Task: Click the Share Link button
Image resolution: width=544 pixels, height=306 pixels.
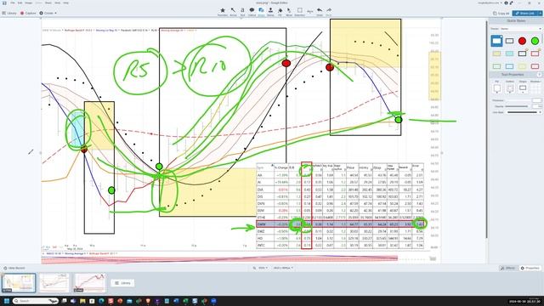Action: [x=524, y=14]
